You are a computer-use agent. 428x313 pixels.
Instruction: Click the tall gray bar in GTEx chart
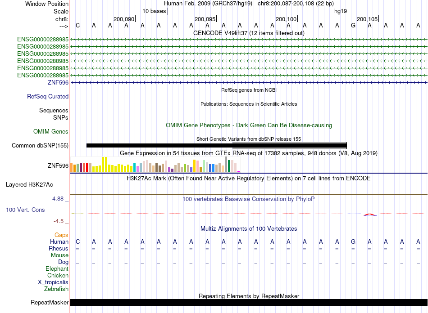click(x=226, y=164)
